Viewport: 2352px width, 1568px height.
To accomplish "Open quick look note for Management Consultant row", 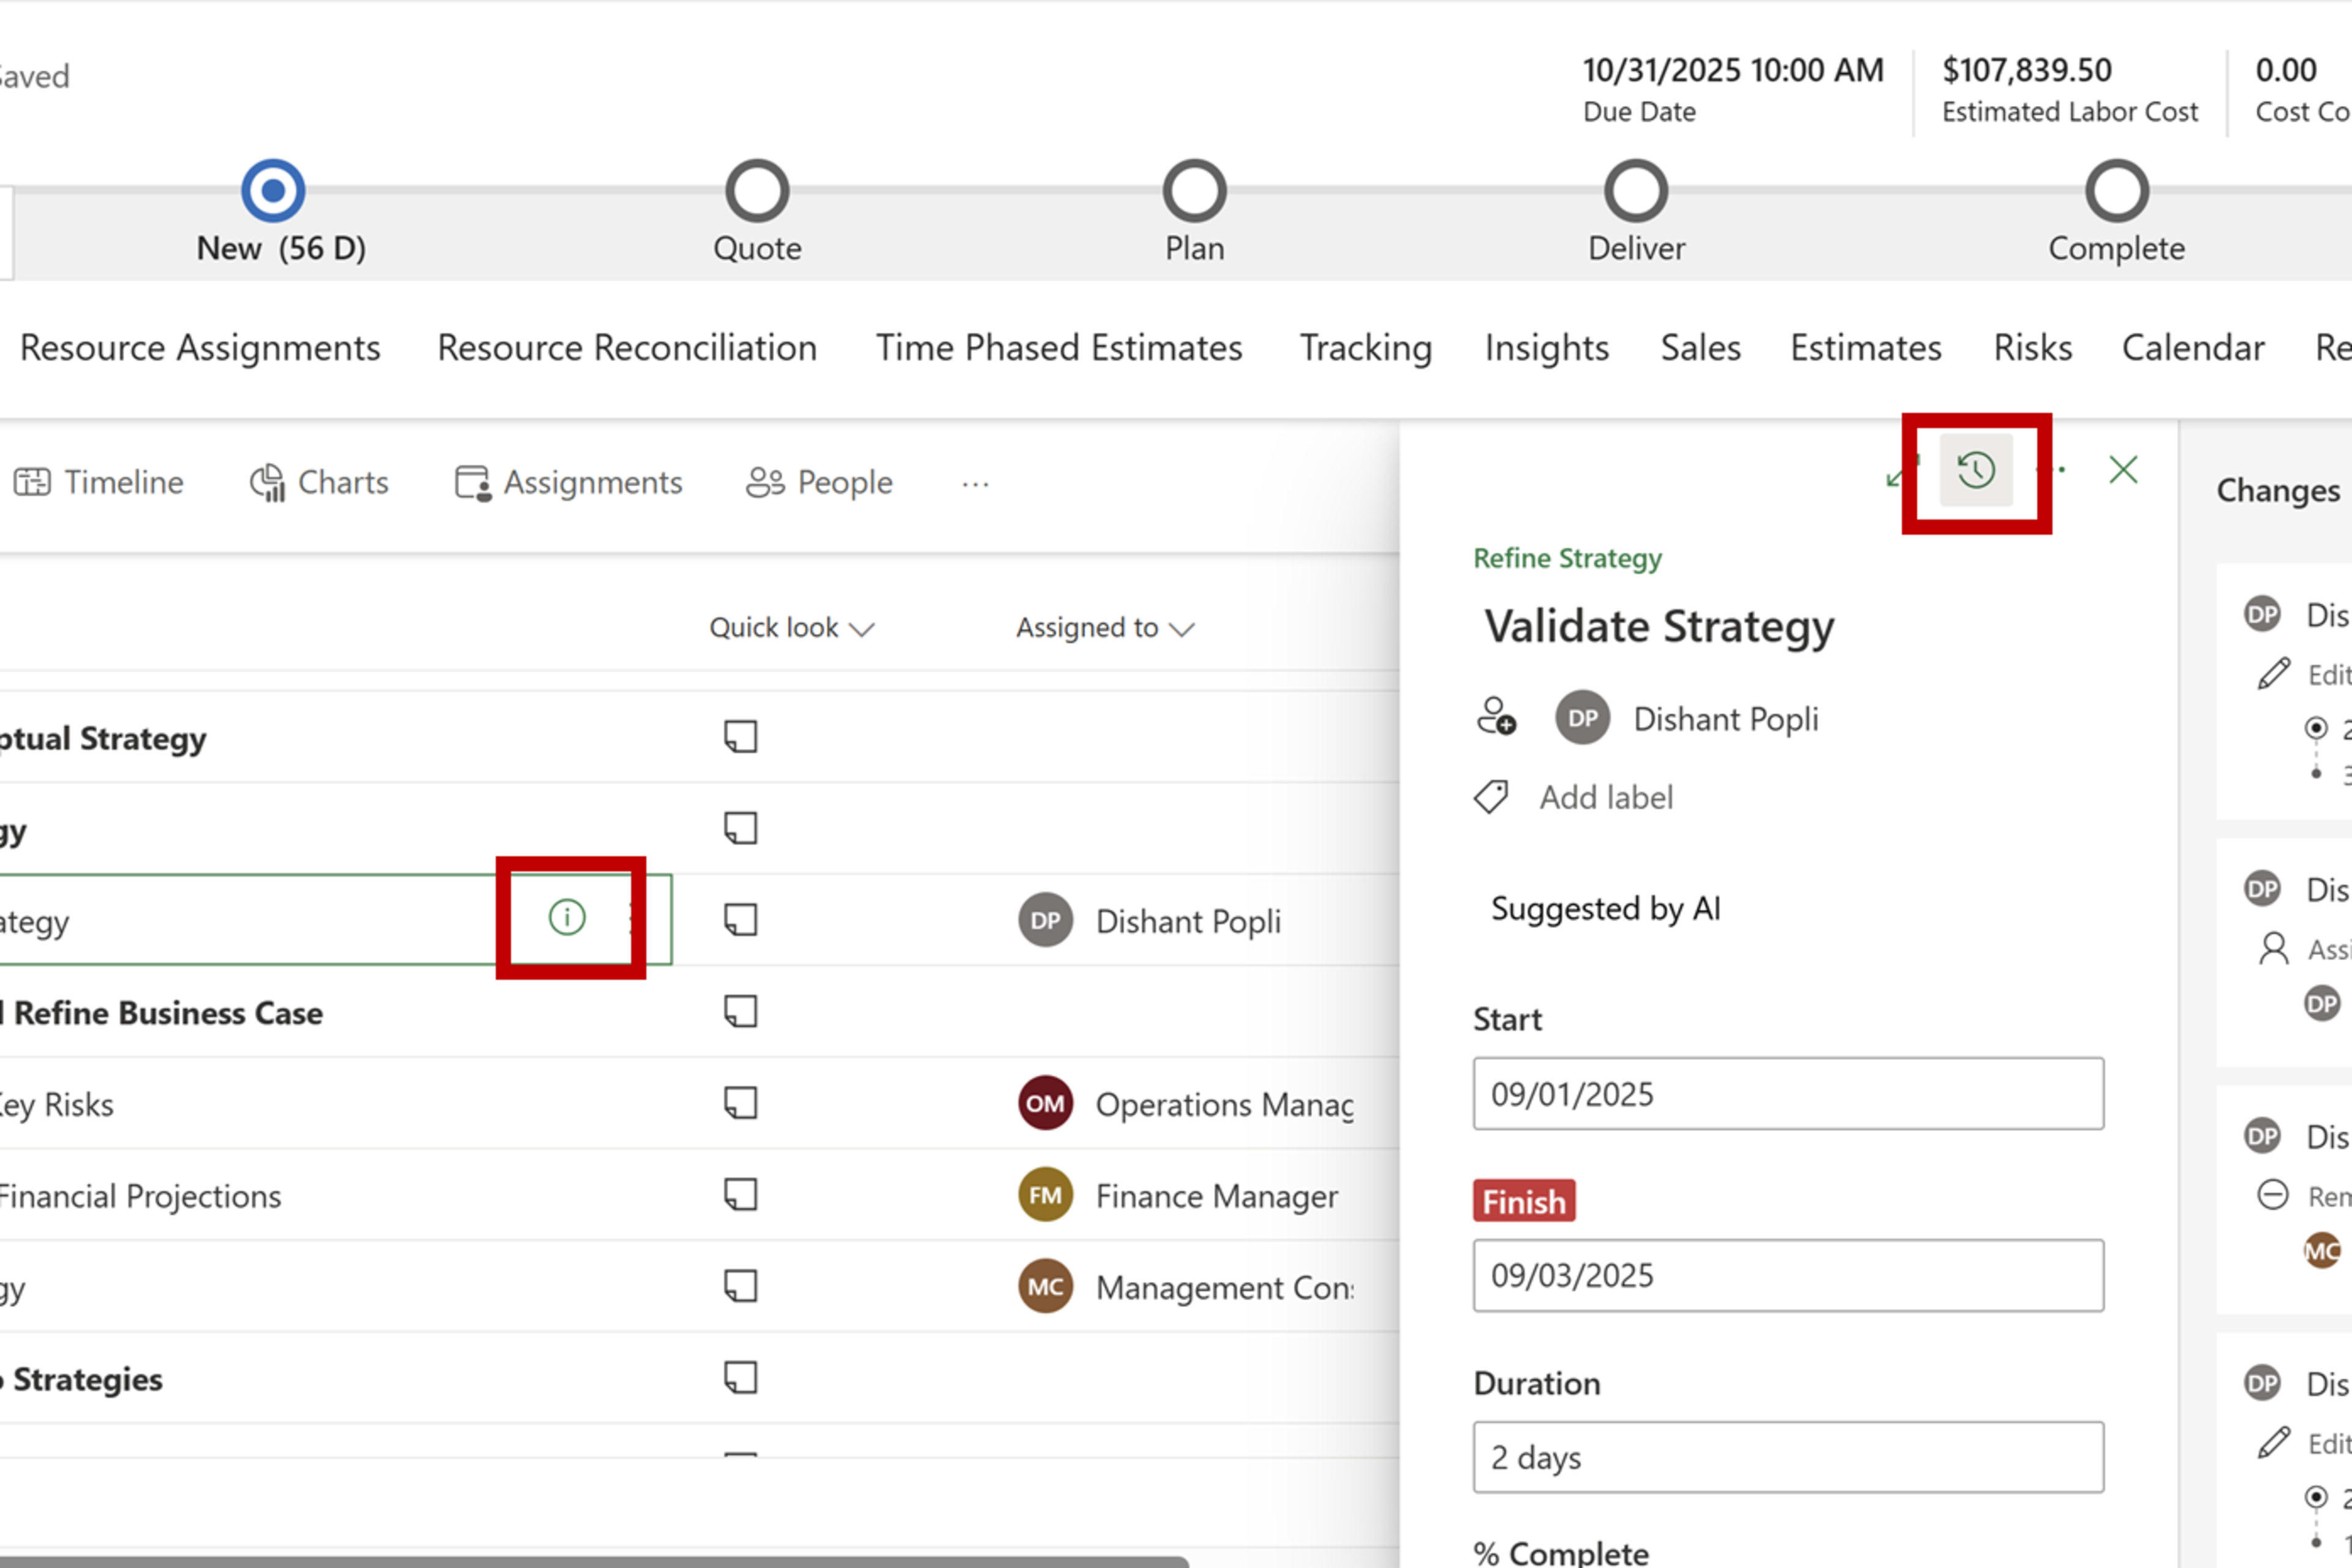I will [741, 1286].
